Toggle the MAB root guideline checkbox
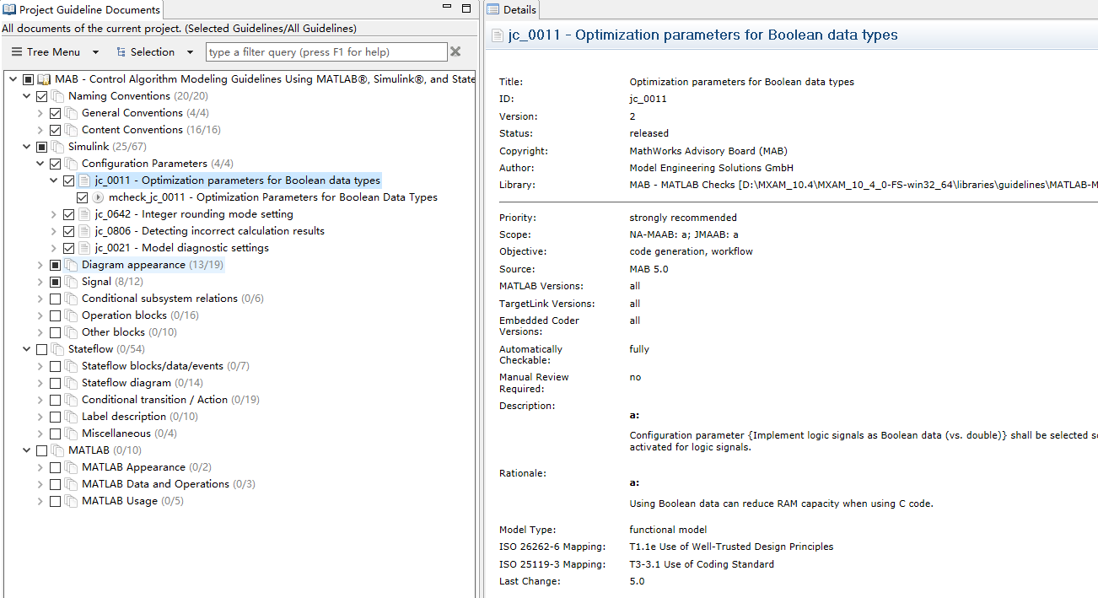 (x=29, y=79)
